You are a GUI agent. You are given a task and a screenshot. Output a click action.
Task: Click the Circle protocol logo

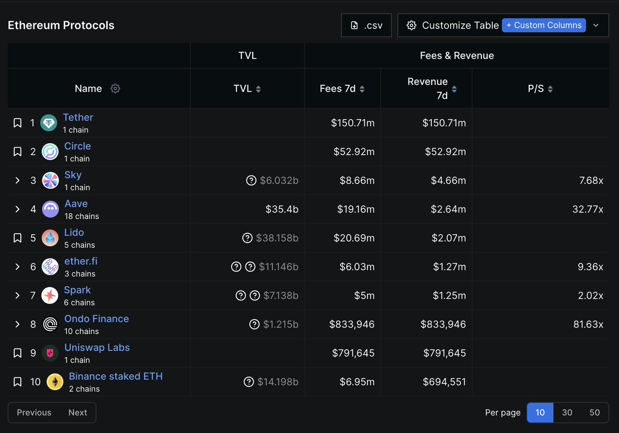coord(50,152)
